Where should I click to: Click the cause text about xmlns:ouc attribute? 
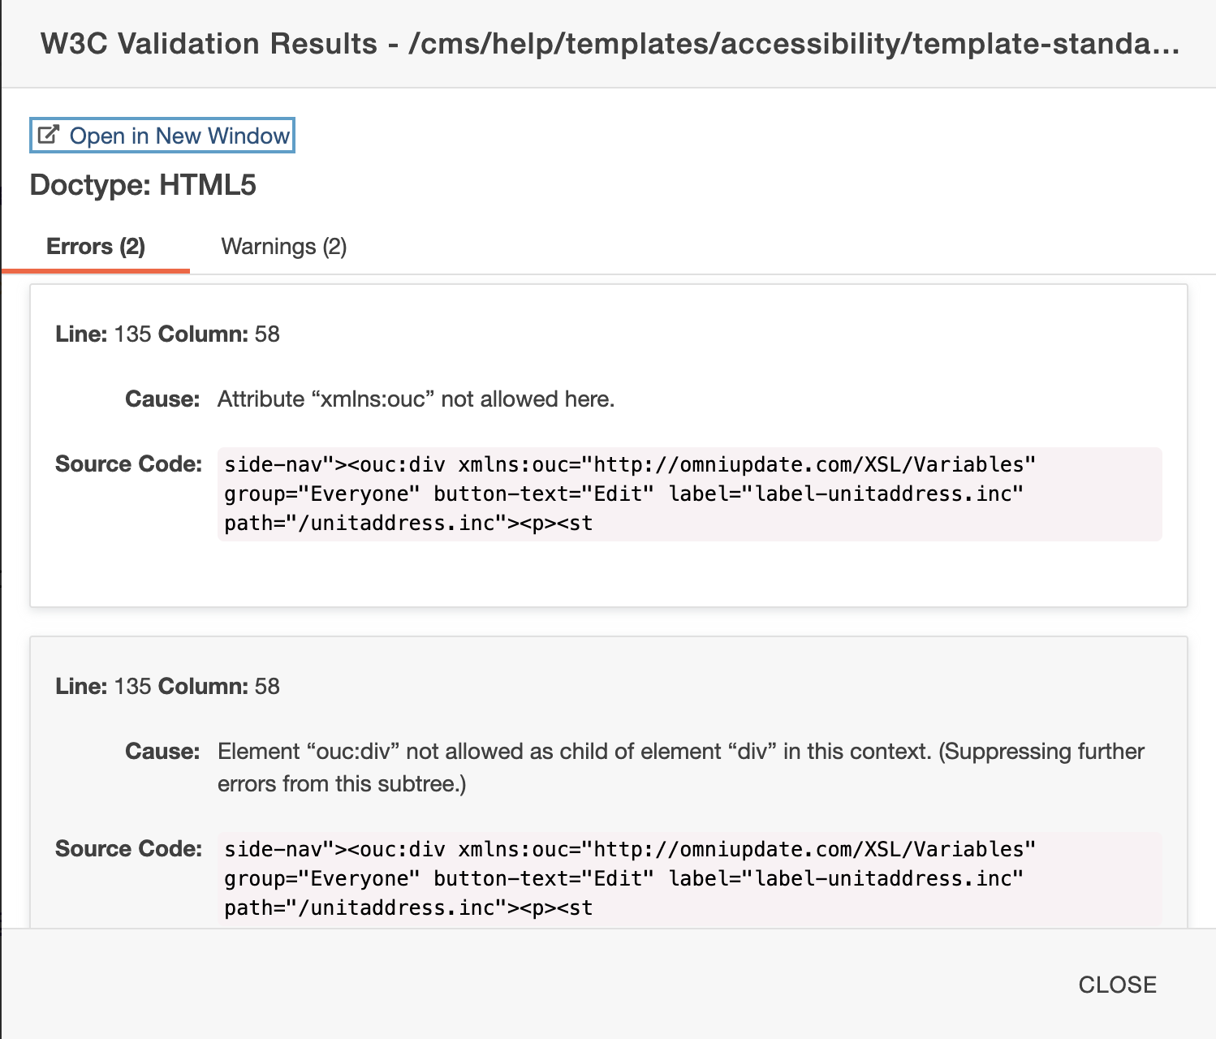pos(416,399)
